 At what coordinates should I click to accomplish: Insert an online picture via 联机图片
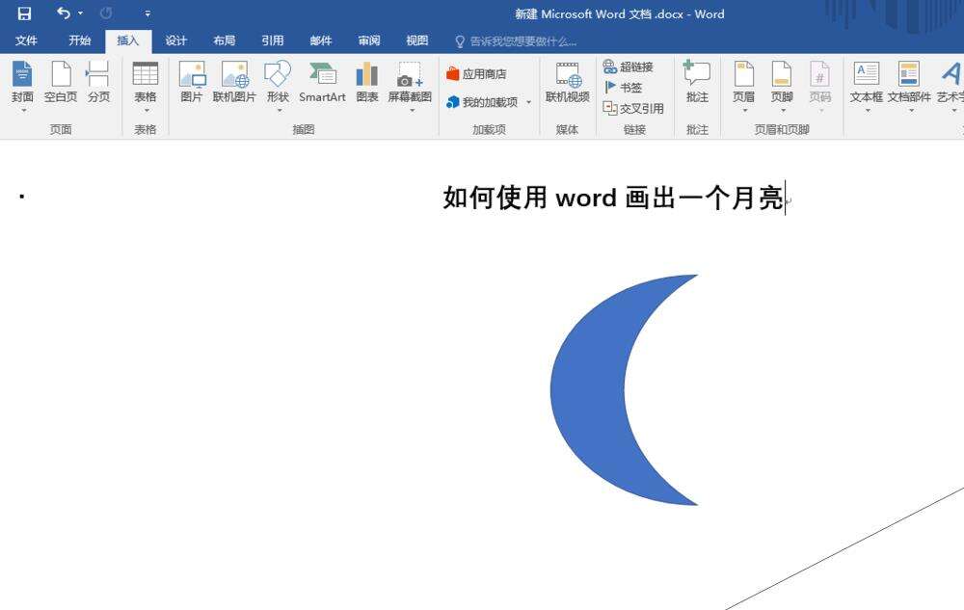[x=234, y=82]
